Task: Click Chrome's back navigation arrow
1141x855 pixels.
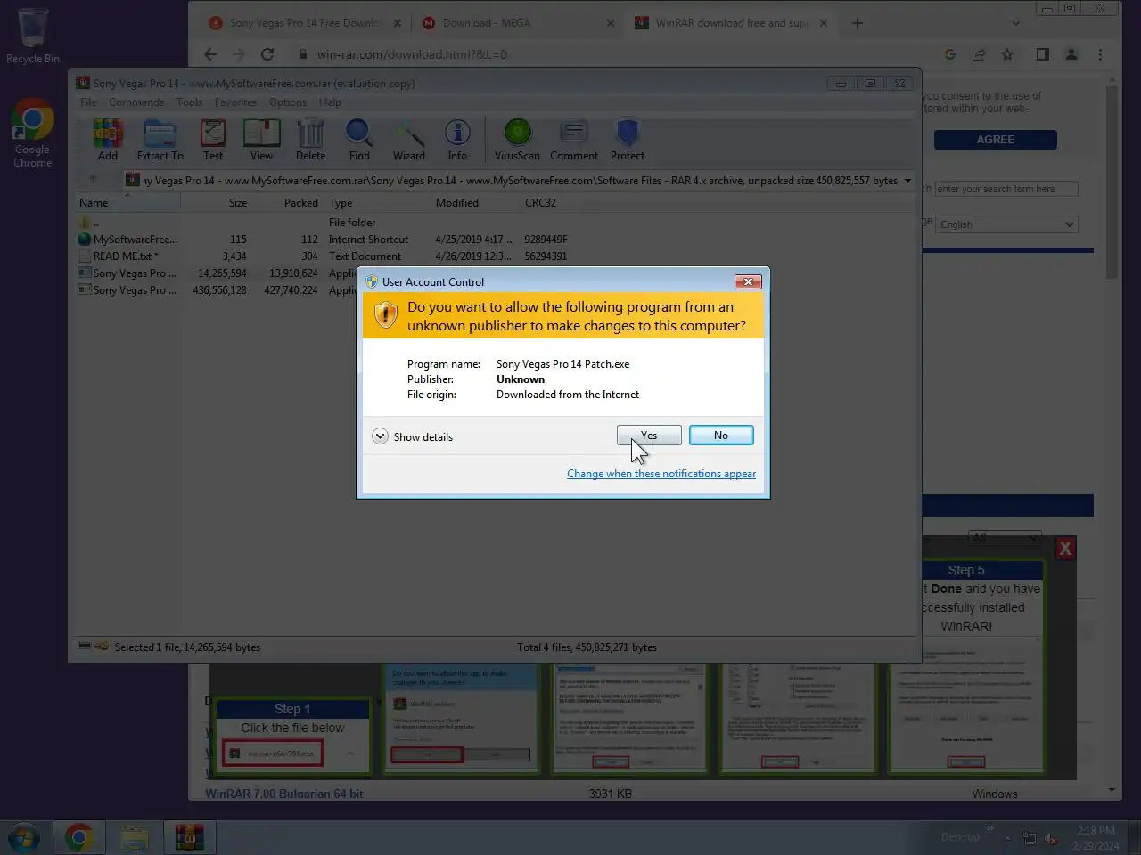Action: [x=210, y=54]
